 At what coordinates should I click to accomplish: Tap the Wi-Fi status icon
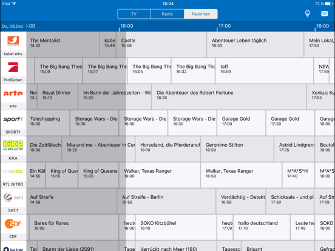[15, 4]
